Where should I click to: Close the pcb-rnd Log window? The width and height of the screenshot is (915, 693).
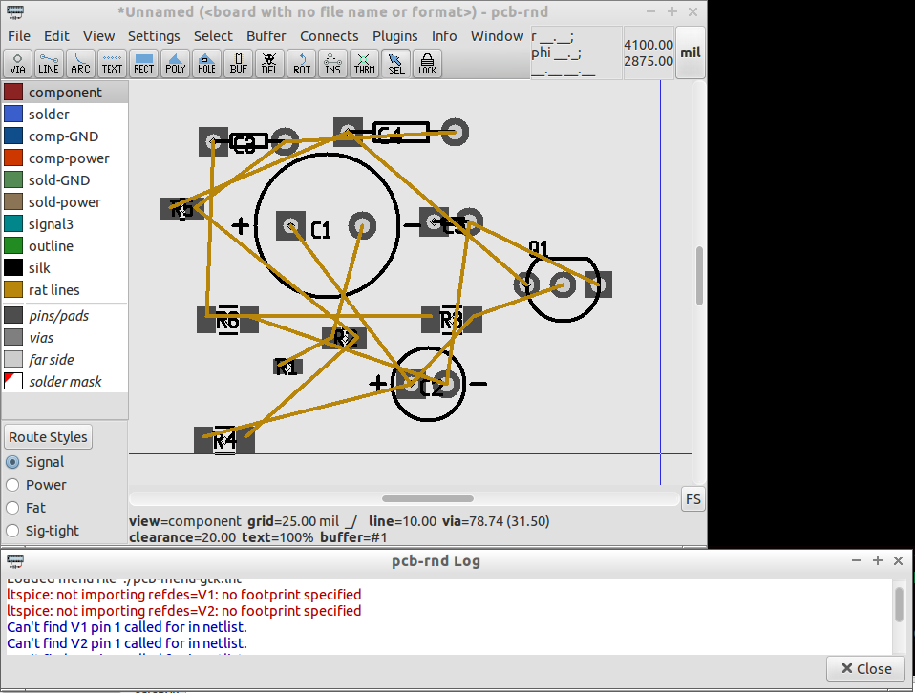tap(864, 668)
